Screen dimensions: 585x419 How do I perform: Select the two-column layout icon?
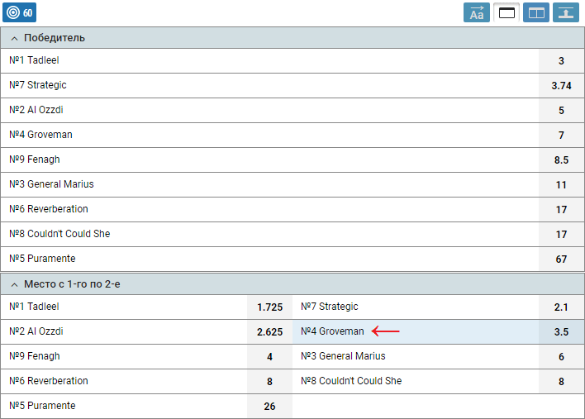tap(536, 12)
